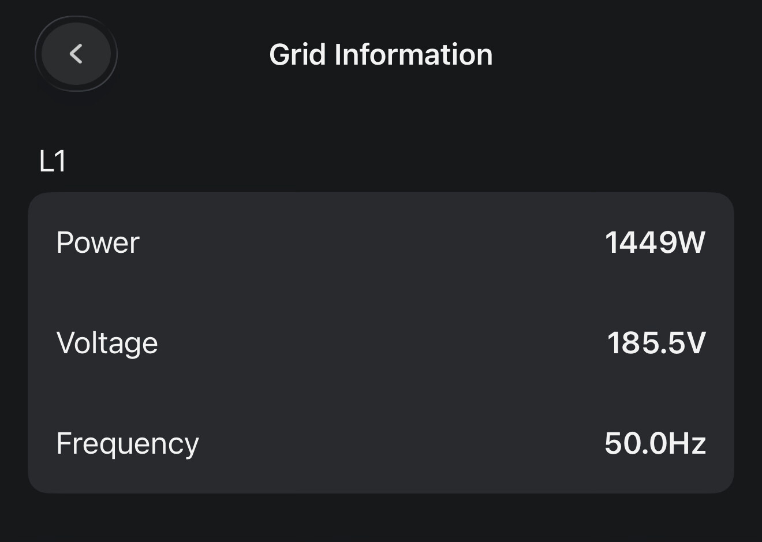Tap the Hz unit in frequency reading

click(688, 443)
